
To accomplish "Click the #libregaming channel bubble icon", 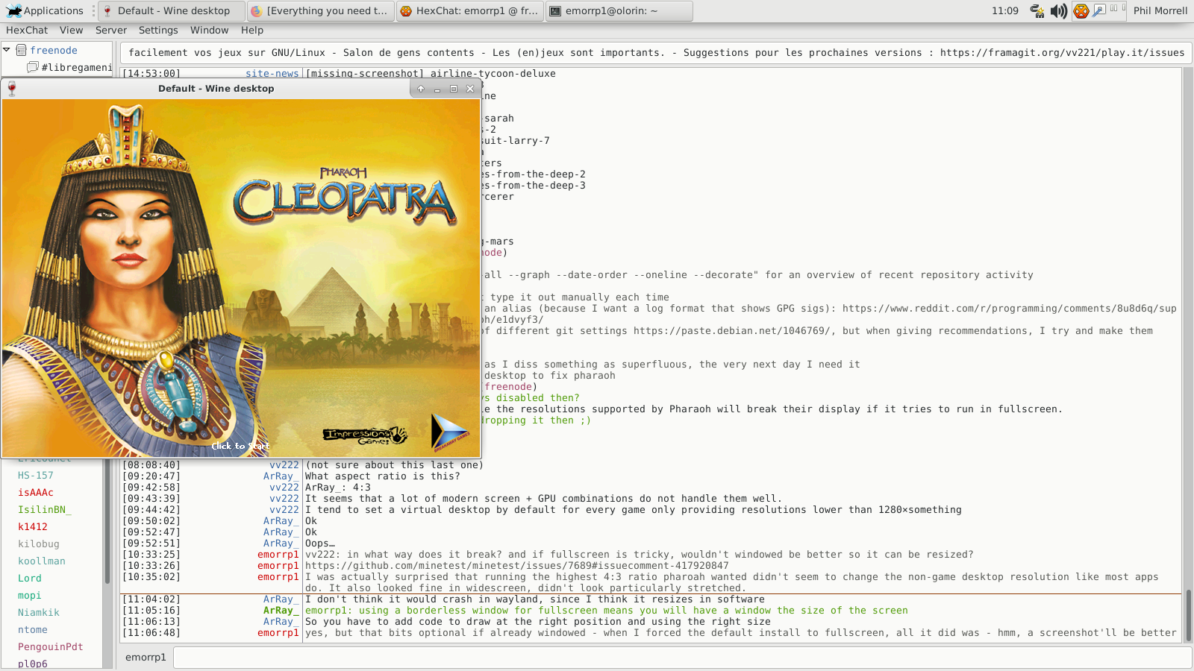I will [33, 67].
